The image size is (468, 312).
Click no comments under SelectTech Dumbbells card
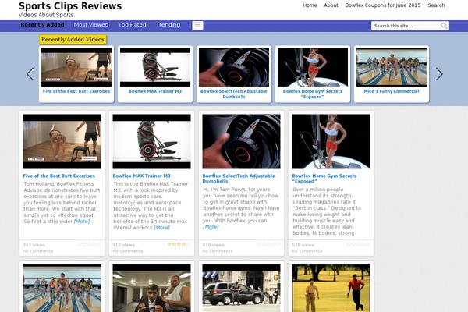[218, 251]
